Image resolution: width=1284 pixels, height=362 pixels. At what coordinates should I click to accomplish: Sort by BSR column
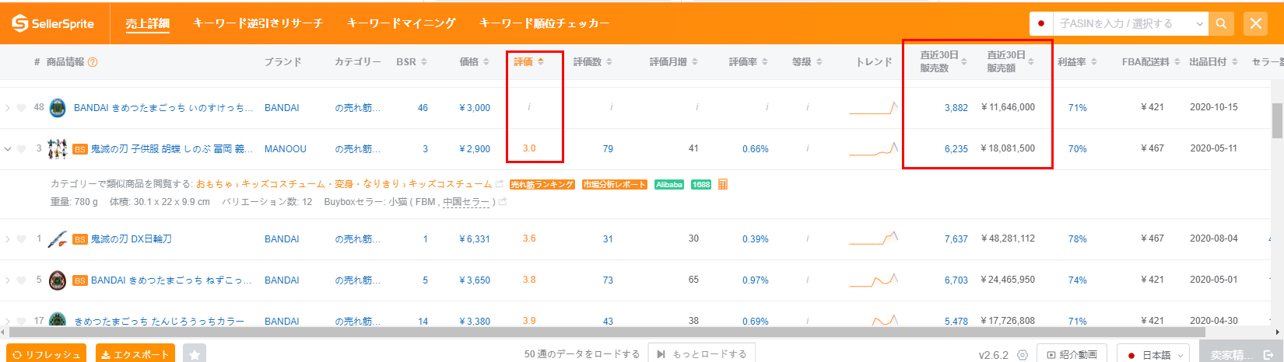tap(412, 62)
